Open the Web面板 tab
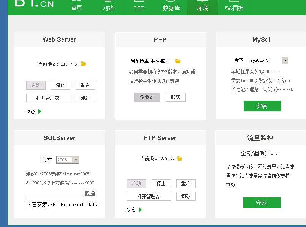Screen dimensions: 306x227 click(x=234, y=8)
